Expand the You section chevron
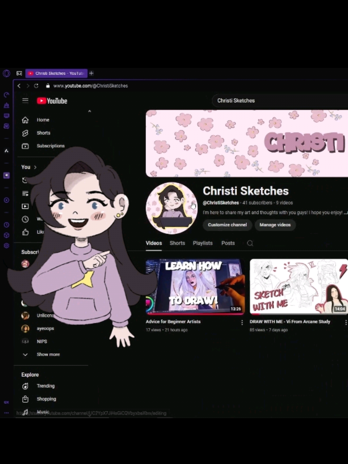Viewport: 348px width, 464px height. [35, 167]
